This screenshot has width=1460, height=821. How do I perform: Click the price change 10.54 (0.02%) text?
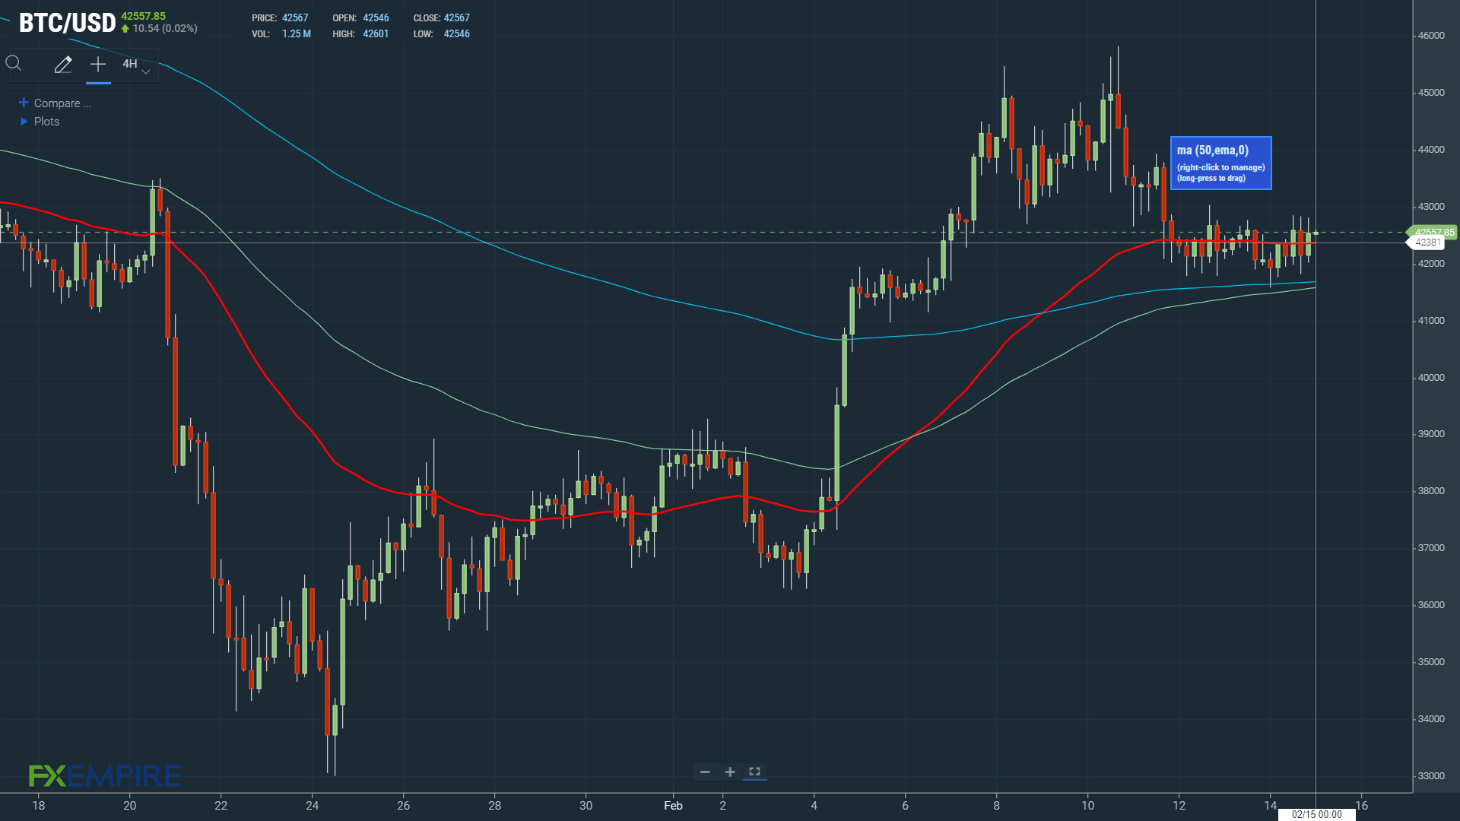165,29
